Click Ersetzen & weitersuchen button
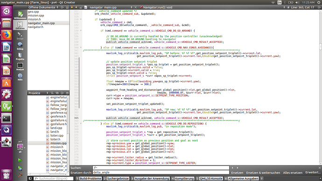The width and height of the screenshot is (322, 181). (263, 173)
